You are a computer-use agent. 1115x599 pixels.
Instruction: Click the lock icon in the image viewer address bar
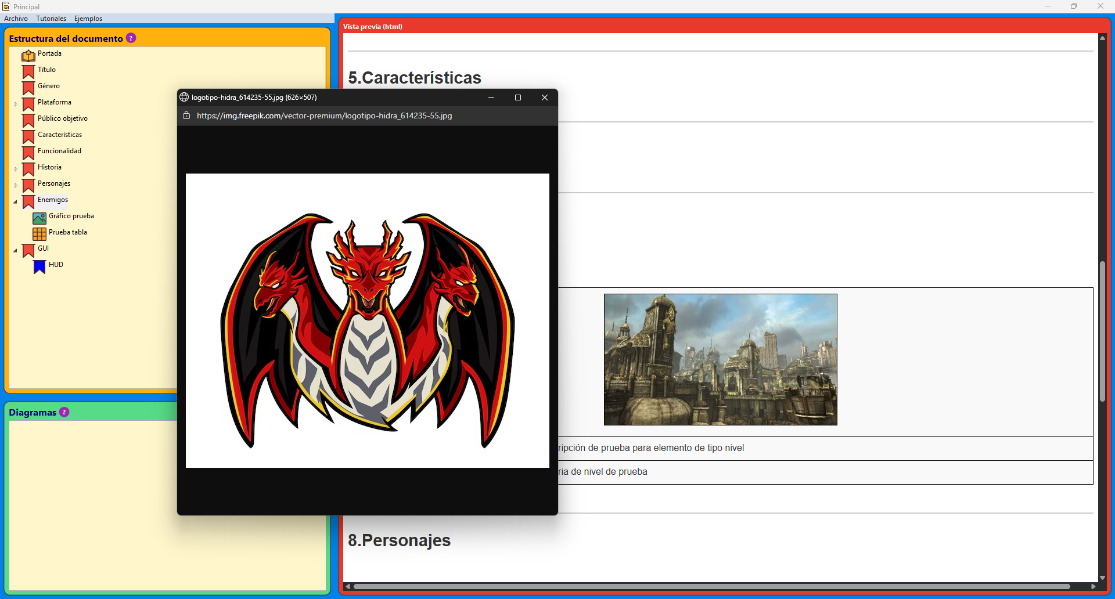coord(186,116)
